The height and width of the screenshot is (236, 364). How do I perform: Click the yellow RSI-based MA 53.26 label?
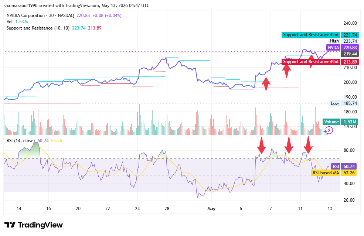pyautogui.click(x=334, y=172)
